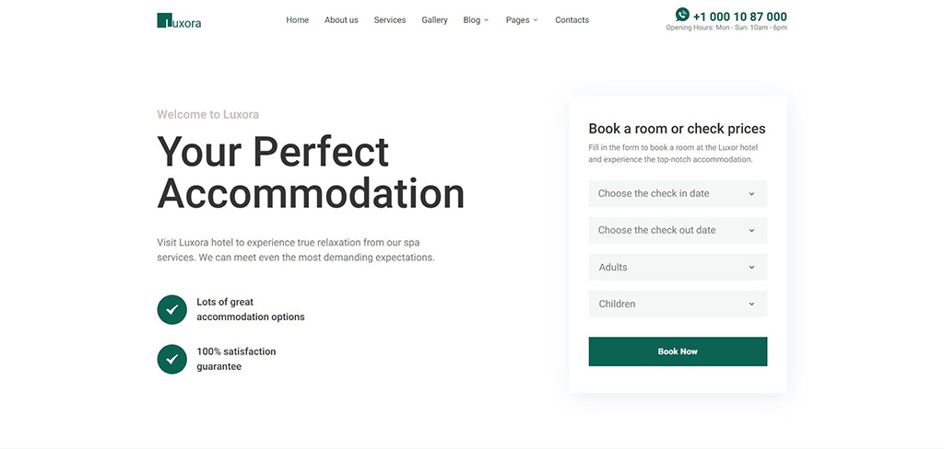Click the Pages menu chevron arrow

536,20
